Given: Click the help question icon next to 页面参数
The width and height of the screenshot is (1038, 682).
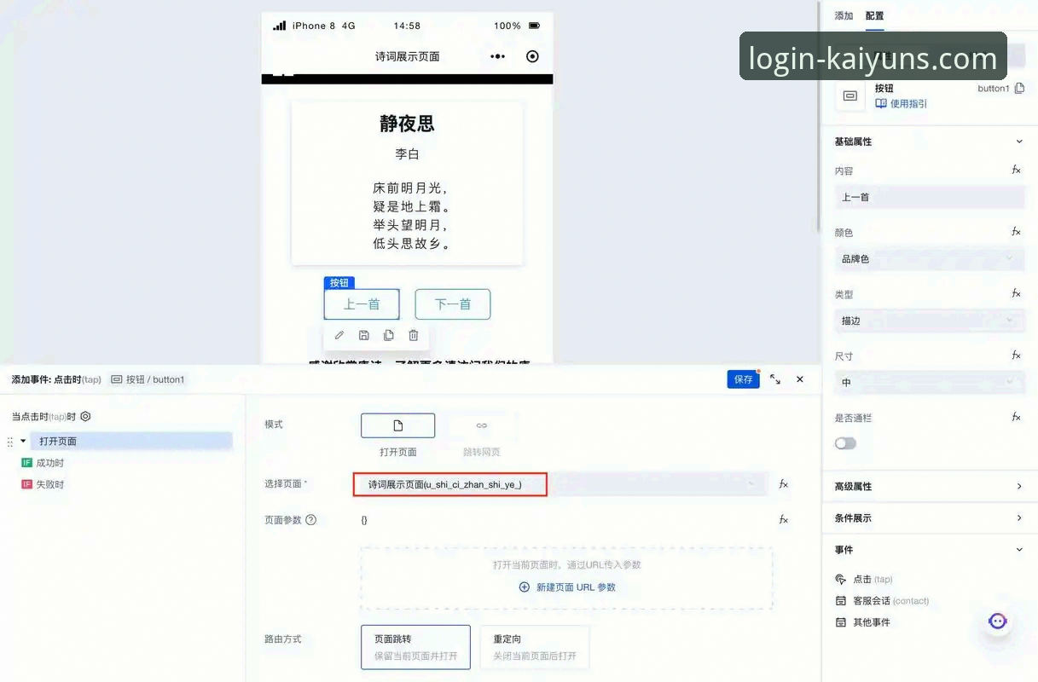Looking at the screenshot, I should coord(311,519).
